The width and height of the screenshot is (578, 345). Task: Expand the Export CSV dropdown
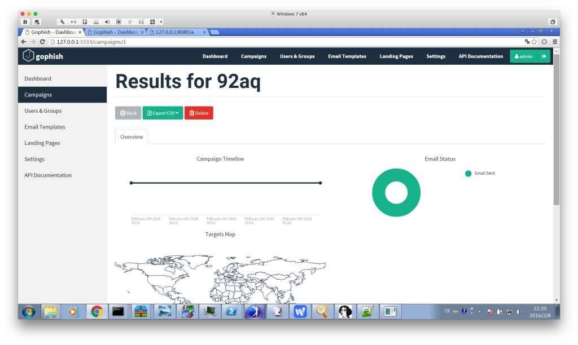pyautogui.click(x=163, y=113)
